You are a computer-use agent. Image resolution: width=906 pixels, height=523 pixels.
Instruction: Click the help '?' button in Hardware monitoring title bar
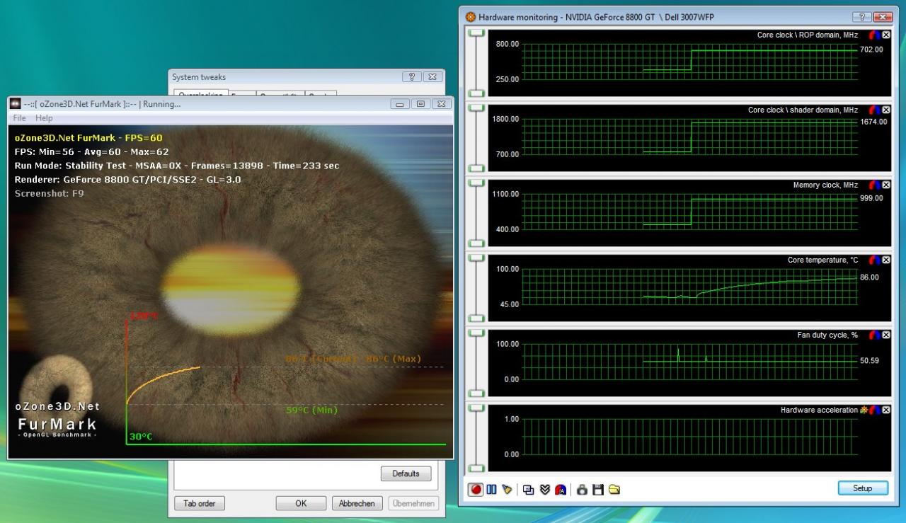862,17
